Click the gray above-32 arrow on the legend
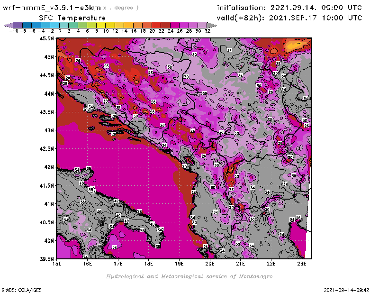The width and height of the screenshot is (379, 293). pyautogui.click(x=212, y=25)
